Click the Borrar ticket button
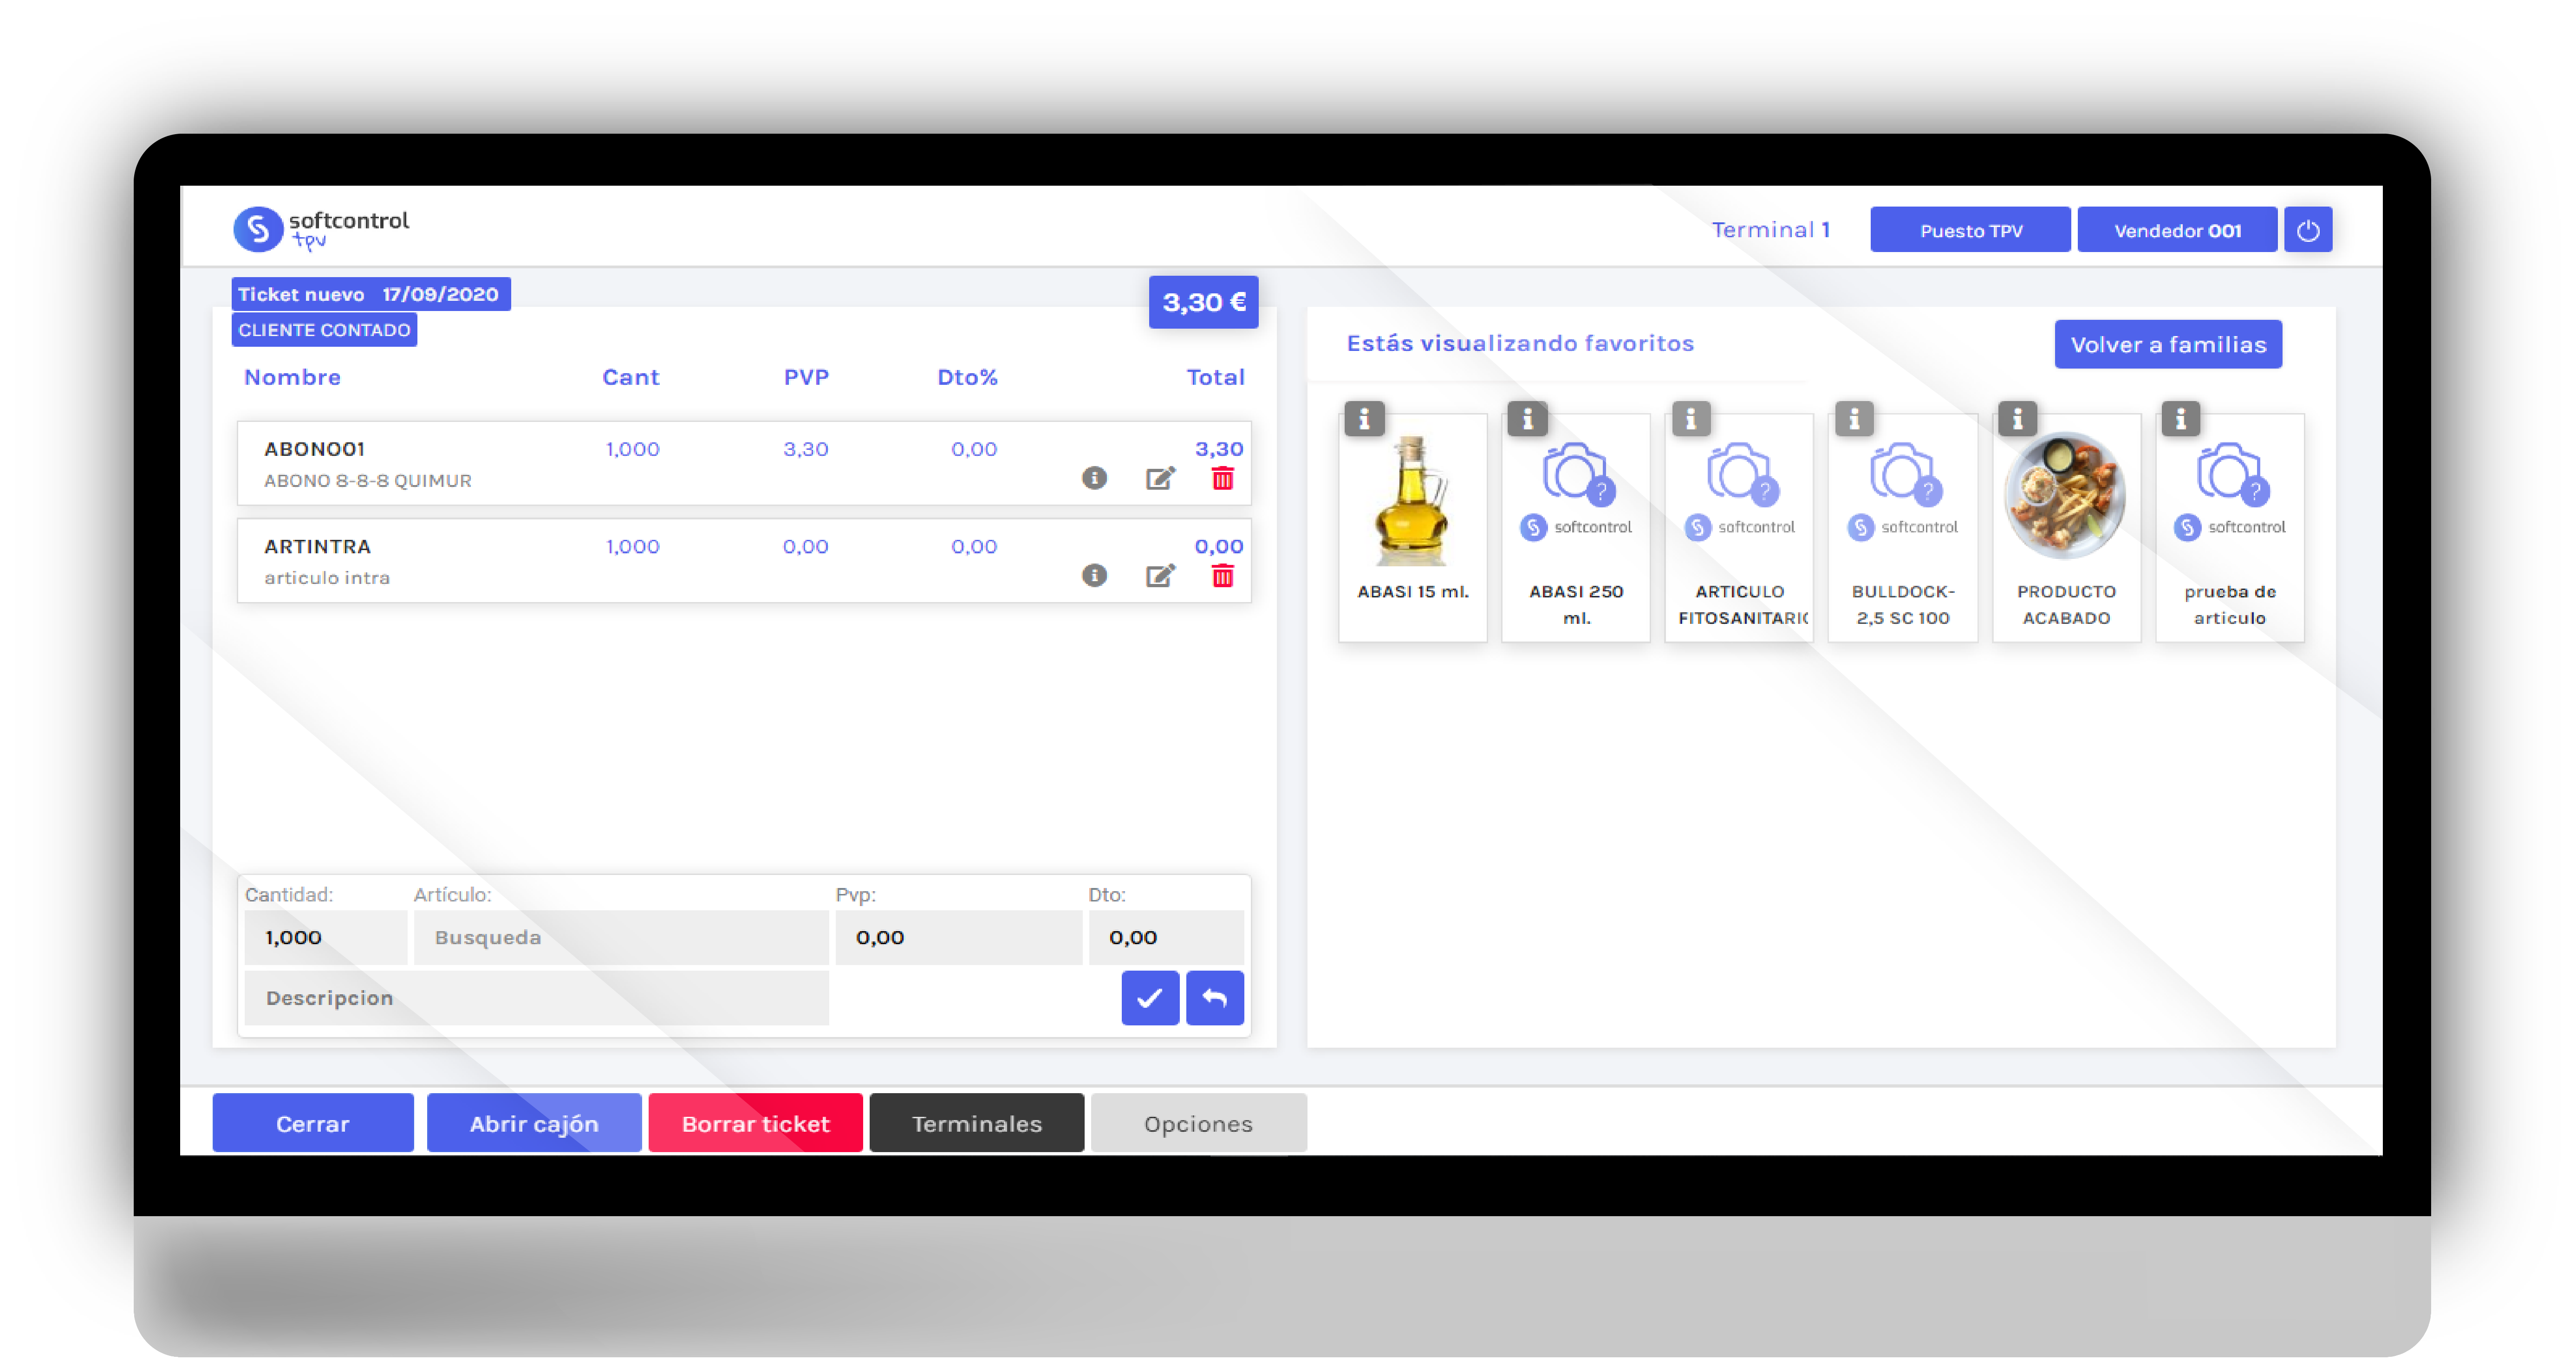 755,1122
